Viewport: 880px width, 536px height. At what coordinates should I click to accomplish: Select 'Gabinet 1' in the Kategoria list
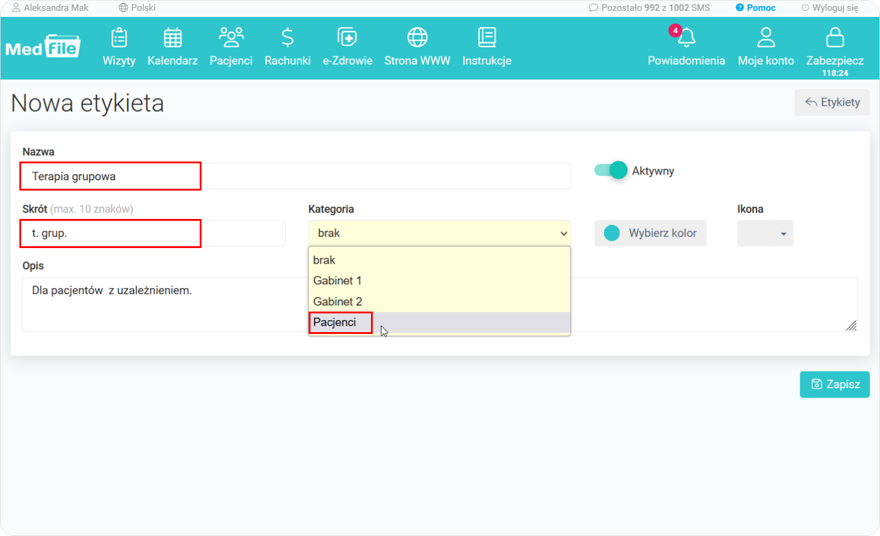pyautogui.click(x=439, y=281)
